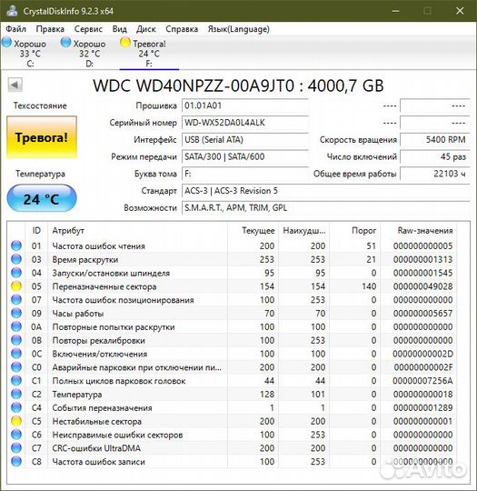Click blue status dot for attribute C0
477x491 pixels.
(16, 367)
